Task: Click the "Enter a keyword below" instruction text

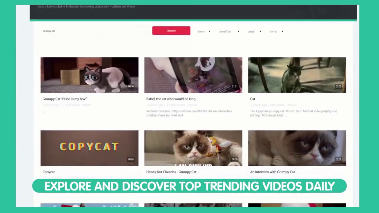Action: click(86, 7)
